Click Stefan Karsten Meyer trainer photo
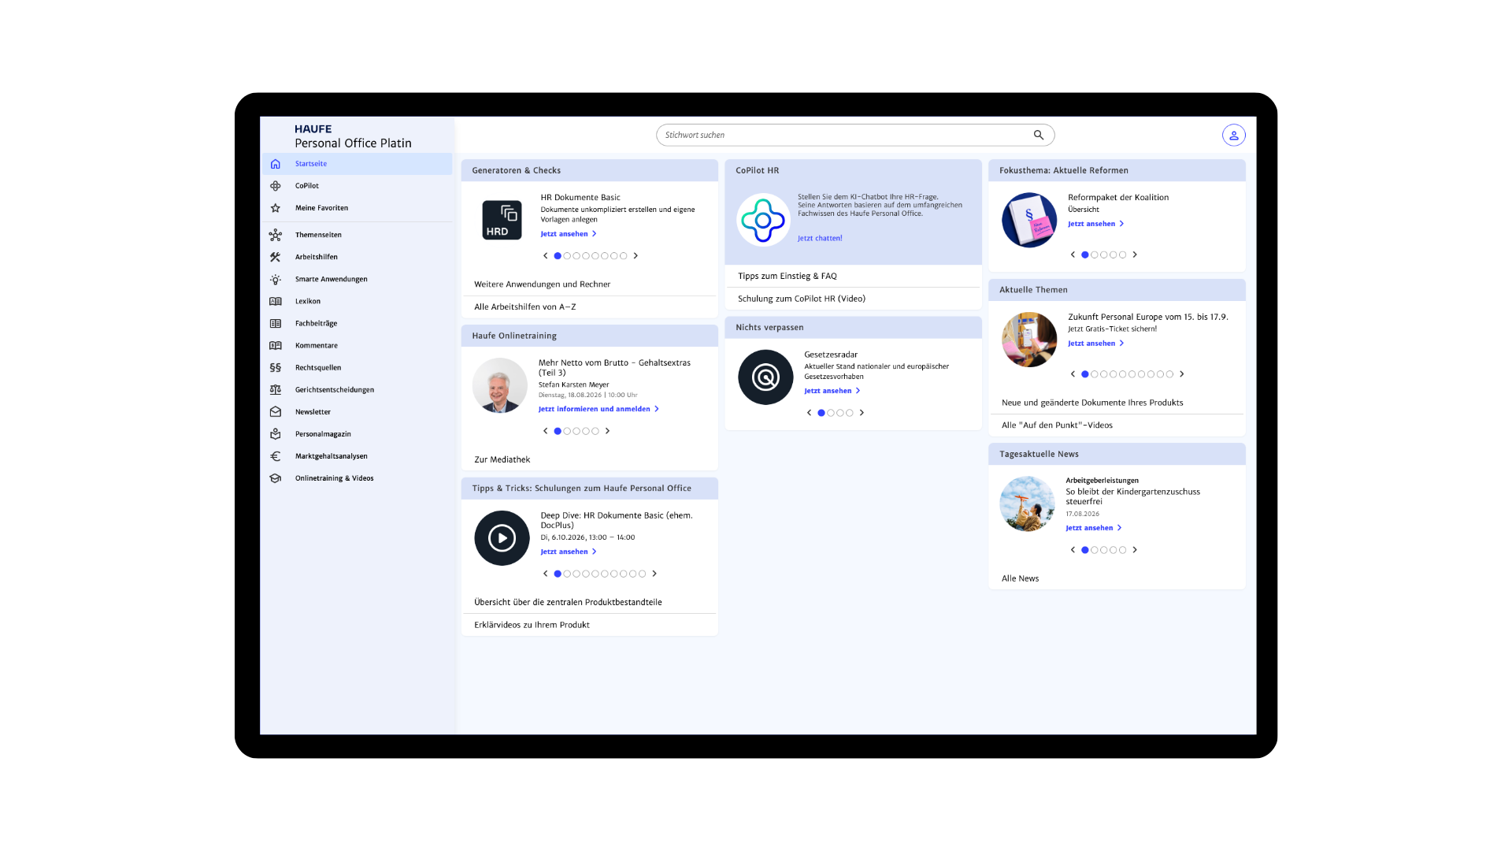The height and width of the screenshot is (851, 1512). (499, 385)
